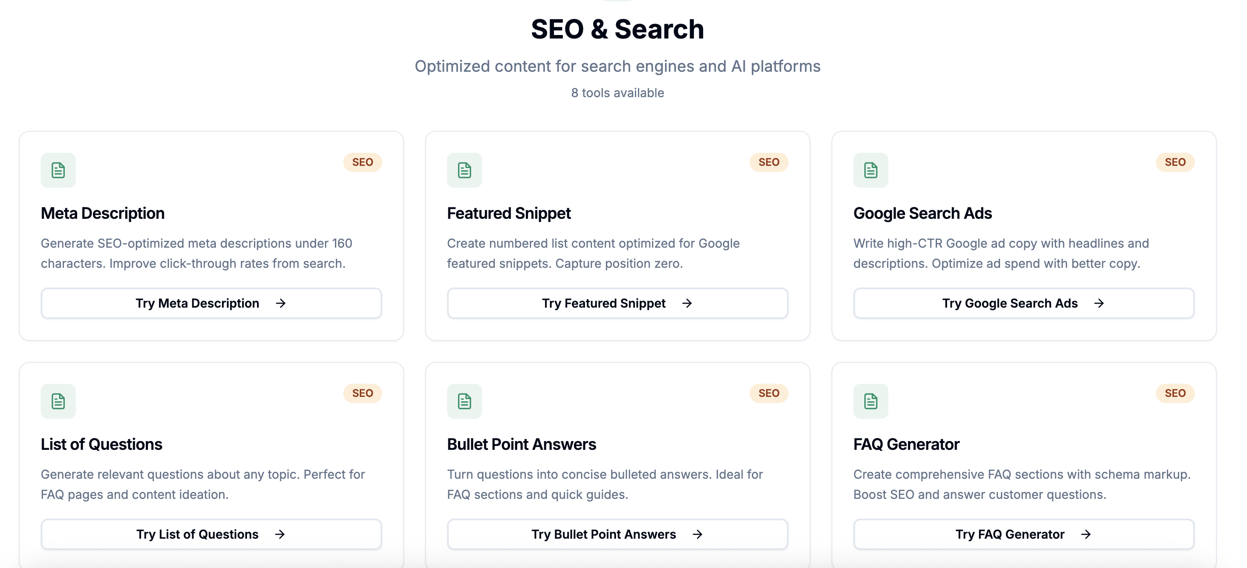Click the List of Questions document icon

[x=58, y=401]
